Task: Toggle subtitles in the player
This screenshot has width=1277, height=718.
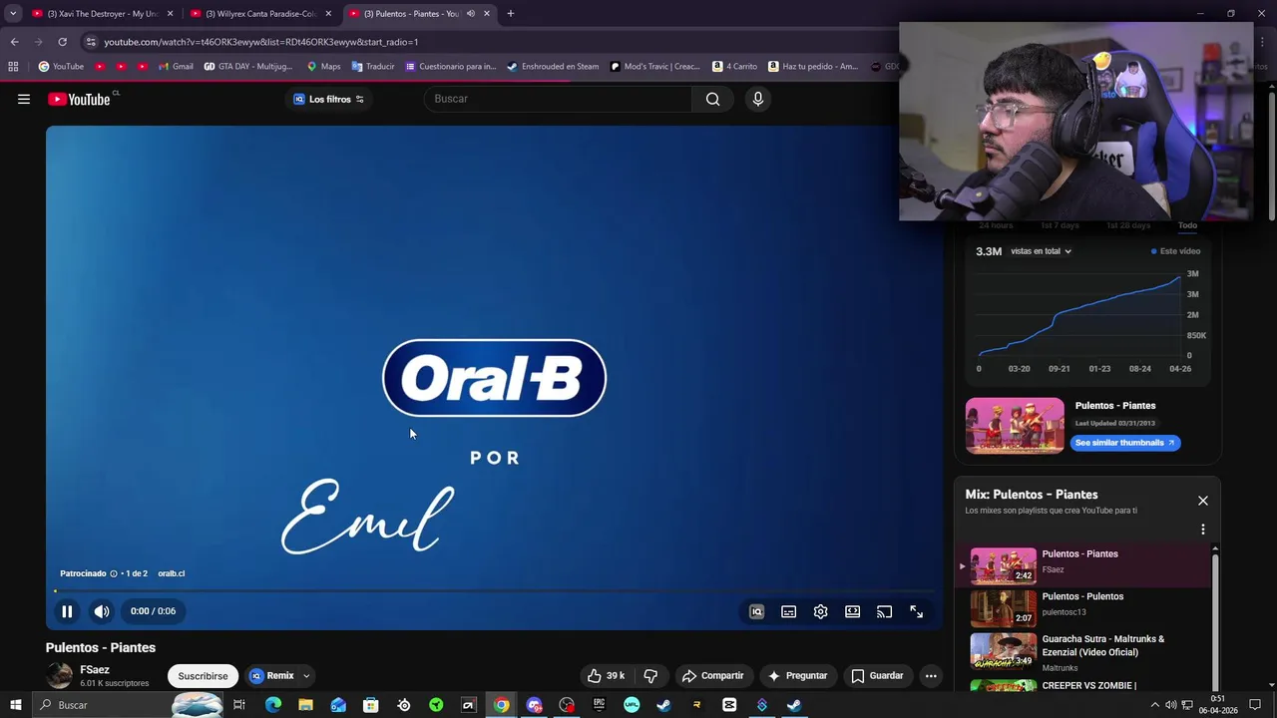Action: pyautogui.click(x=788, y=611)
